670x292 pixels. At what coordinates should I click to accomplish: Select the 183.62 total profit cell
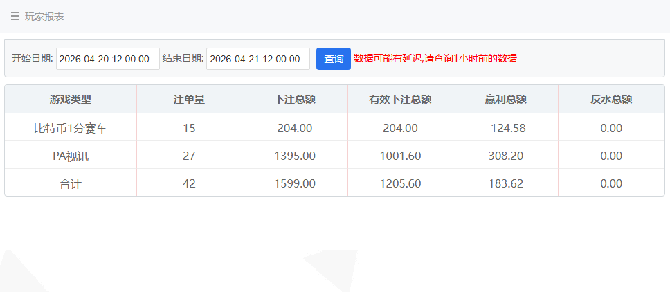(x=505, y=183)
